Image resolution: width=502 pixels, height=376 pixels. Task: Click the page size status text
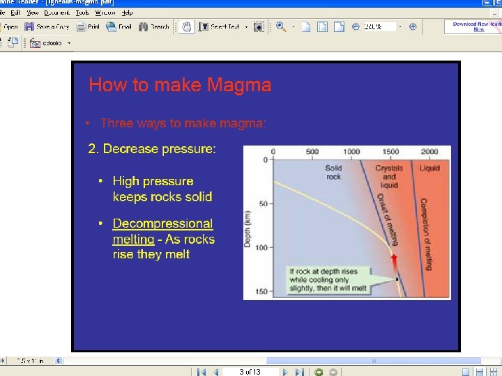30,361
